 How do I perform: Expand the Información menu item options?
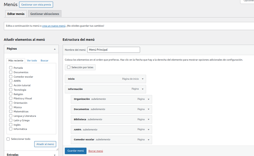[x=143, y=89]
